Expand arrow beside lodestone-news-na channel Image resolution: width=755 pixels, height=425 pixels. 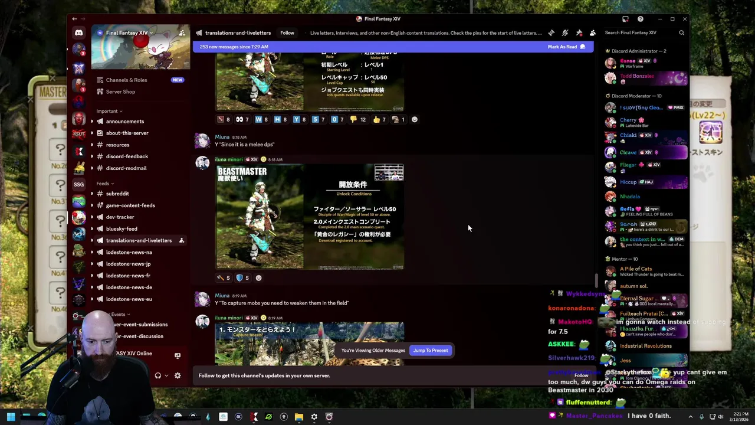(x=91, y=252)
